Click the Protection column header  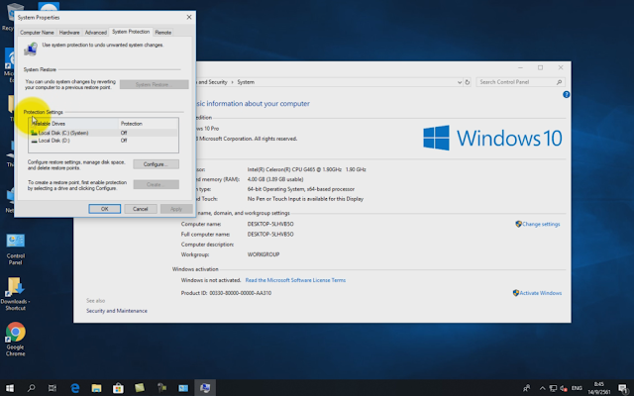tap(148, 123)
